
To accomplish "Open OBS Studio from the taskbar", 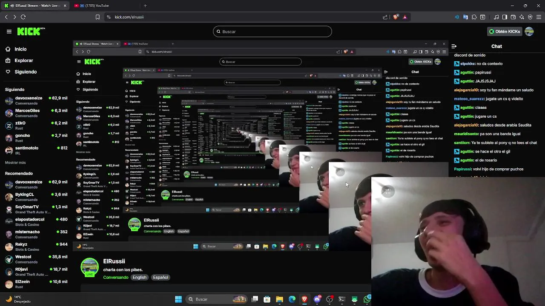I will pos(329,299).
